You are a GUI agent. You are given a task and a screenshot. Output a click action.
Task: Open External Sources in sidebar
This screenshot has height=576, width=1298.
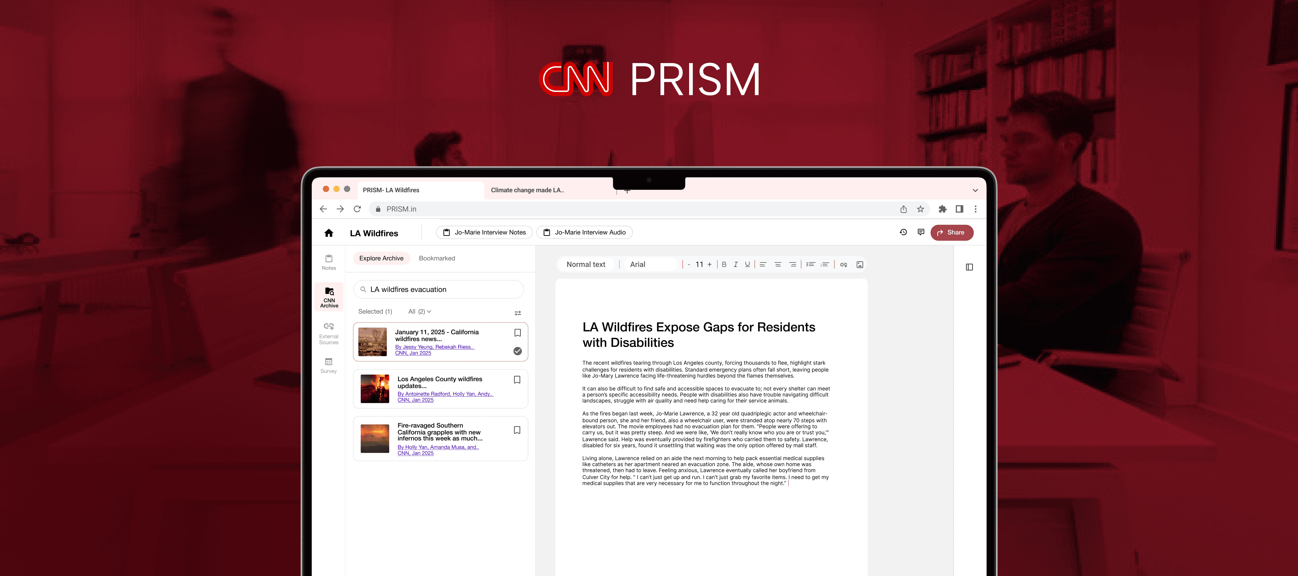point(329,334)
